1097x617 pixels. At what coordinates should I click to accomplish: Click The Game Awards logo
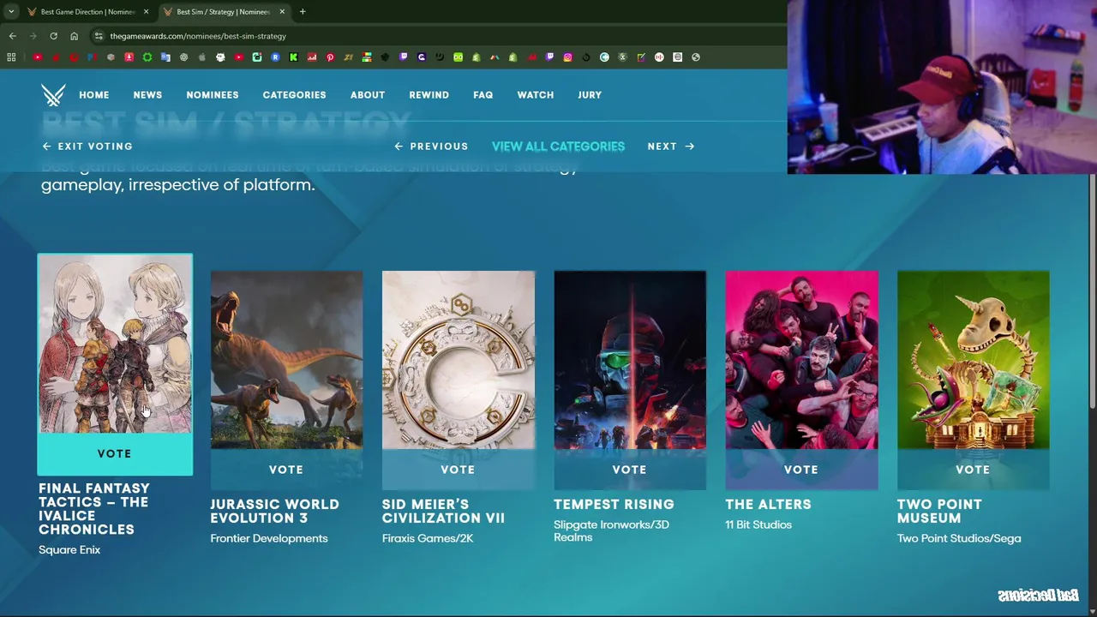pos(53,95)
